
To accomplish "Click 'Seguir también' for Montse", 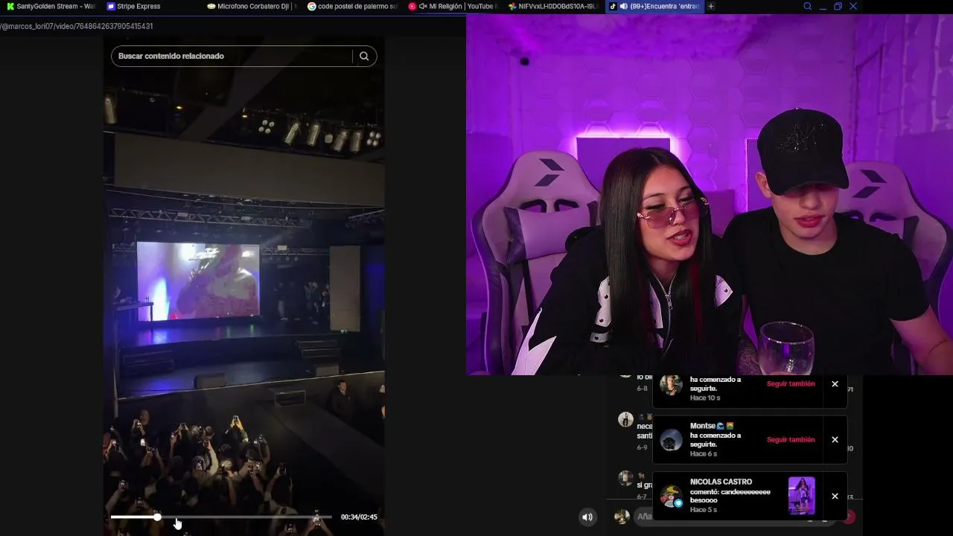I will [x=791, y=440].
